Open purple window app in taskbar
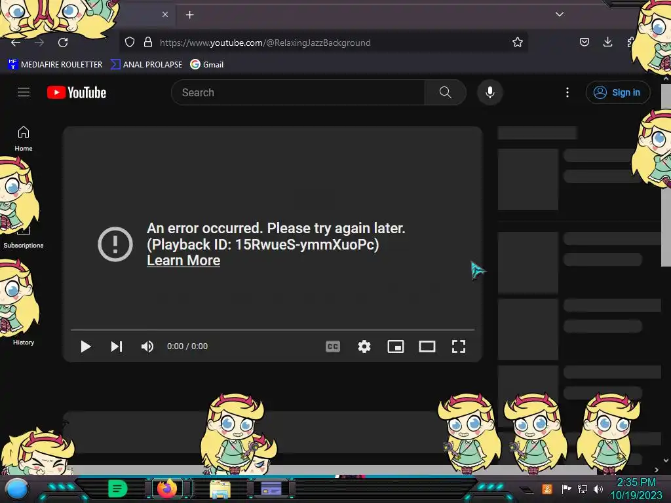 coord(271,489)
